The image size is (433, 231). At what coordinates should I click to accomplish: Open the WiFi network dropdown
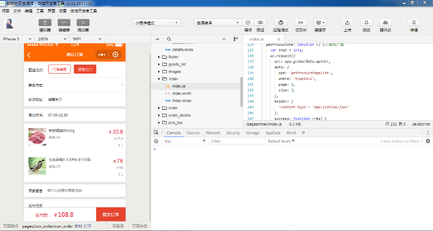pyautogui.click(x=88, y=38)
